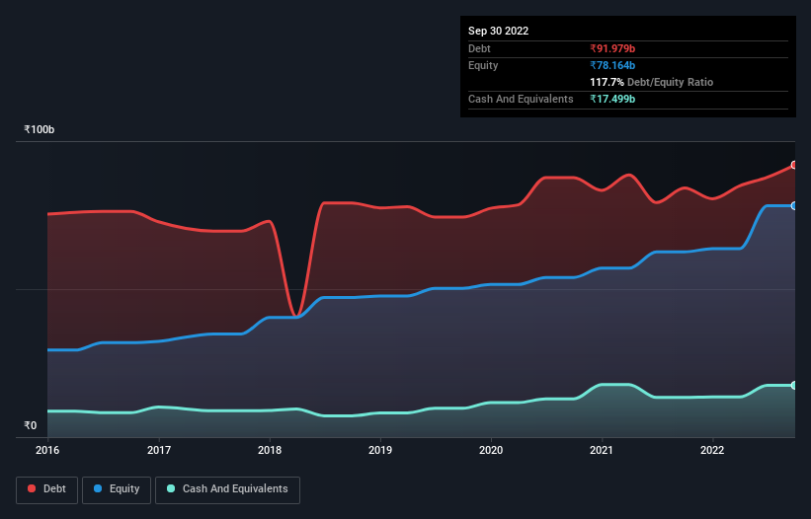The image size is (811, 519).
Task: Click the teal Cash And Equivalents legend dot
Action: [171, 488]
